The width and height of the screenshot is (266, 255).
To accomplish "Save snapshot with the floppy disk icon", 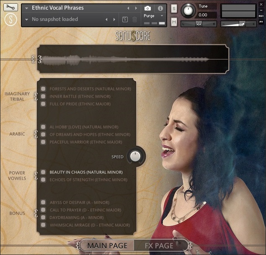I will 125,19.
